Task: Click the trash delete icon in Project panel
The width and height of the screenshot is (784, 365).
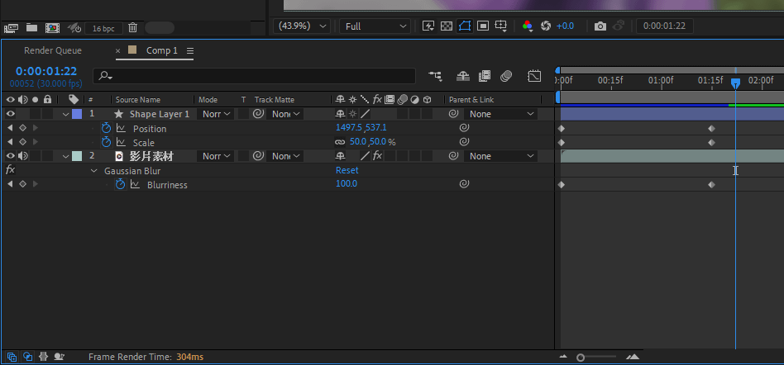Action: (x=132, y=27)
